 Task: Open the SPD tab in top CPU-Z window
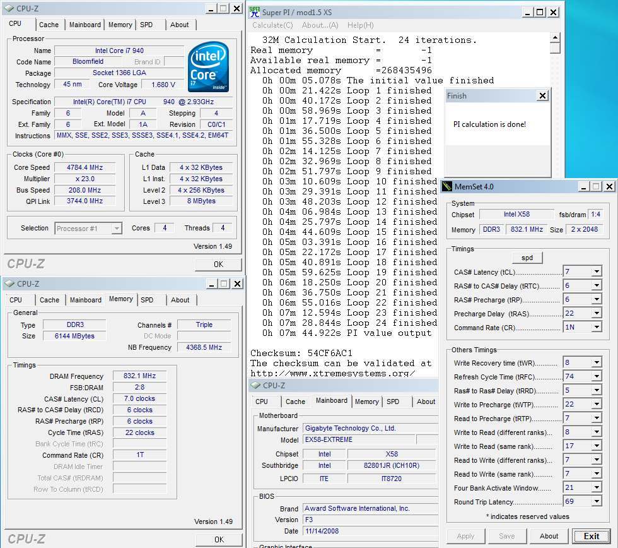[x=146, y=25]
